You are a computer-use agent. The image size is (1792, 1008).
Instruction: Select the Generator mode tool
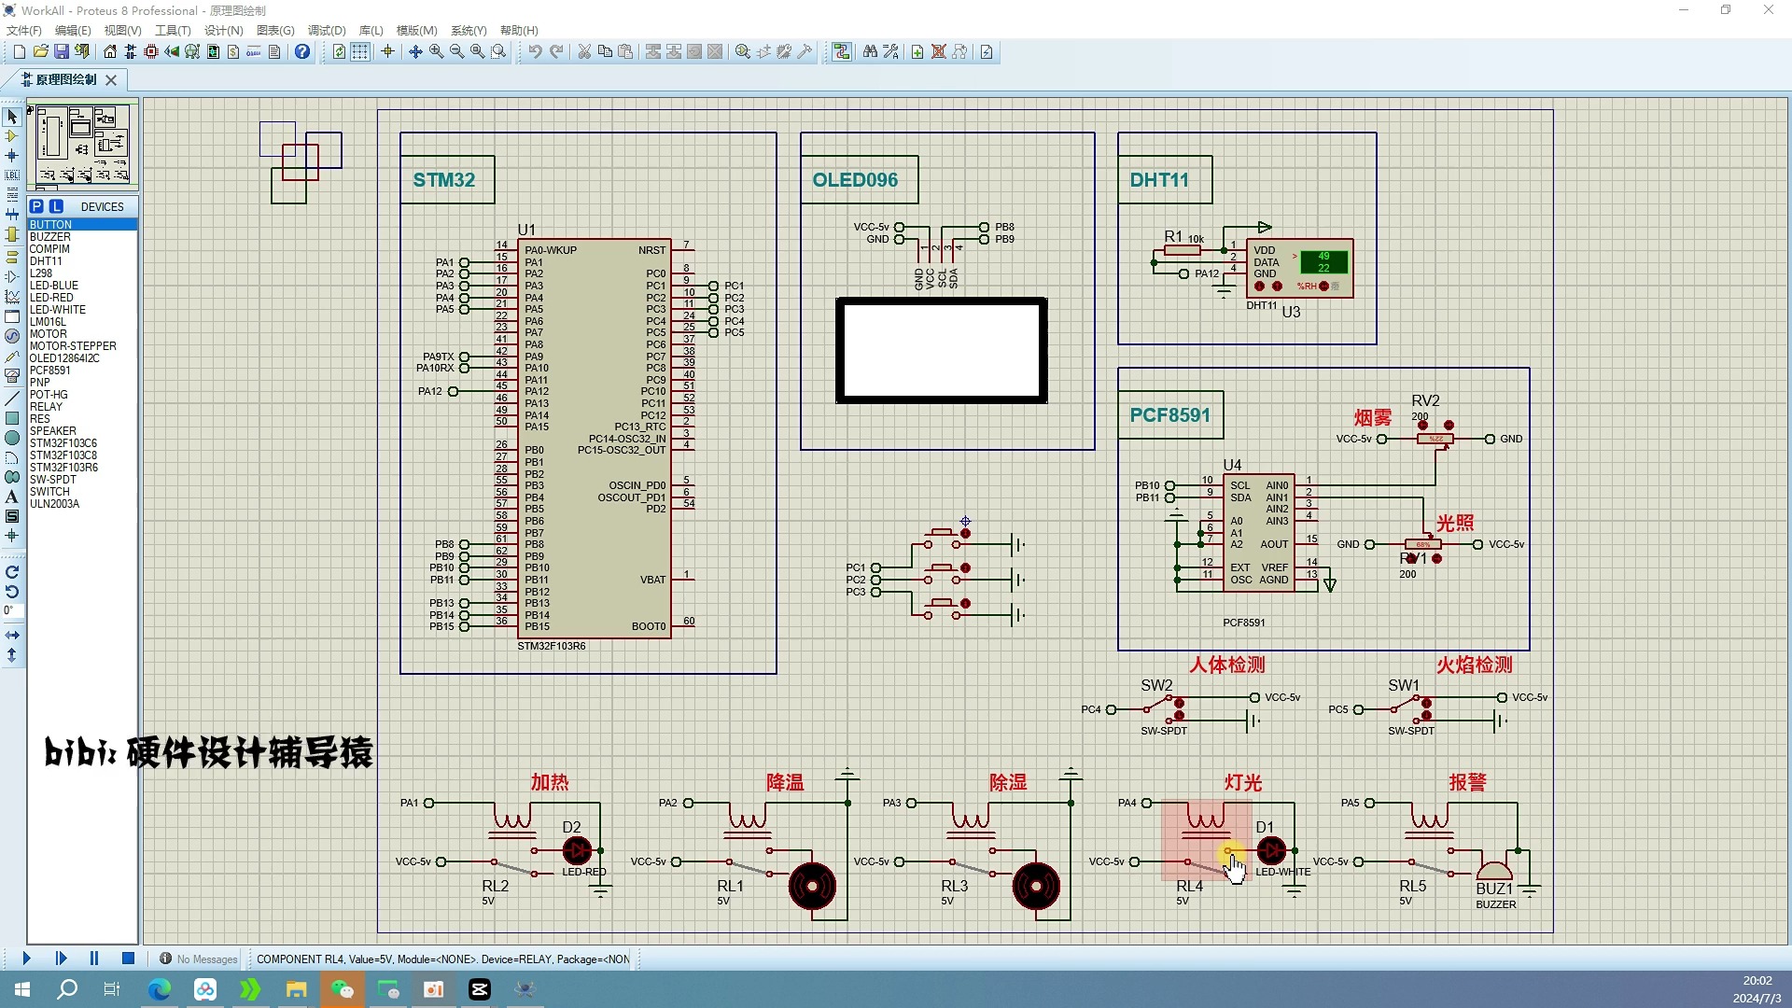(12, 337)
